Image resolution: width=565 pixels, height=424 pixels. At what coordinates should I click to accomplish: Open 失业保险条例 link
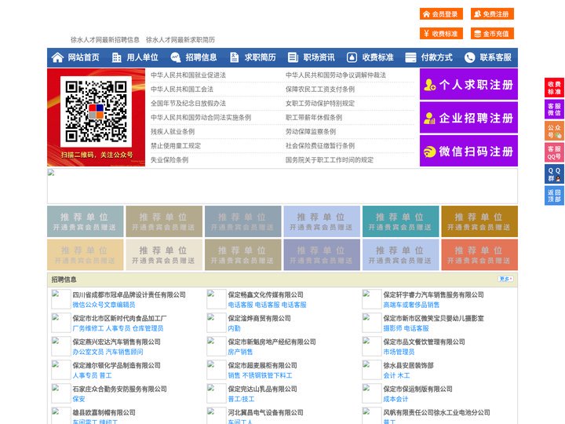pos(169,159)
